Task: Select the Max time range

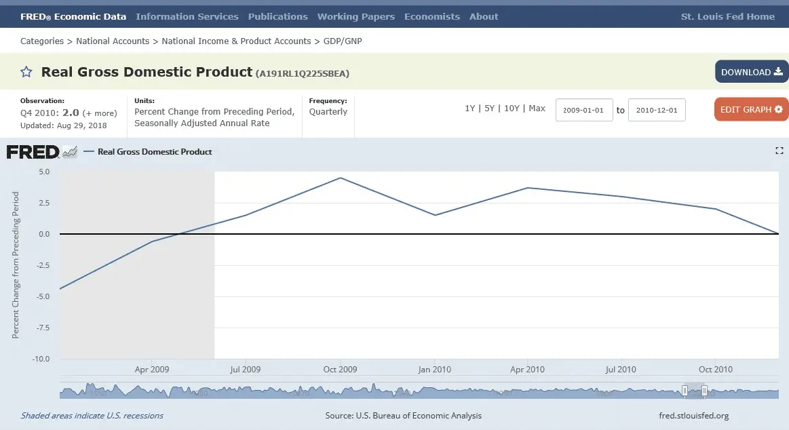Action: click(x=537, y=109)
